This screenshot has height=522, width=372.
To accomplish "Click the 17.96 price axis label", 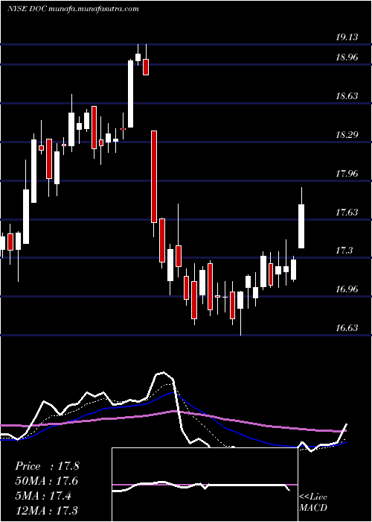I will coord(347,174).
